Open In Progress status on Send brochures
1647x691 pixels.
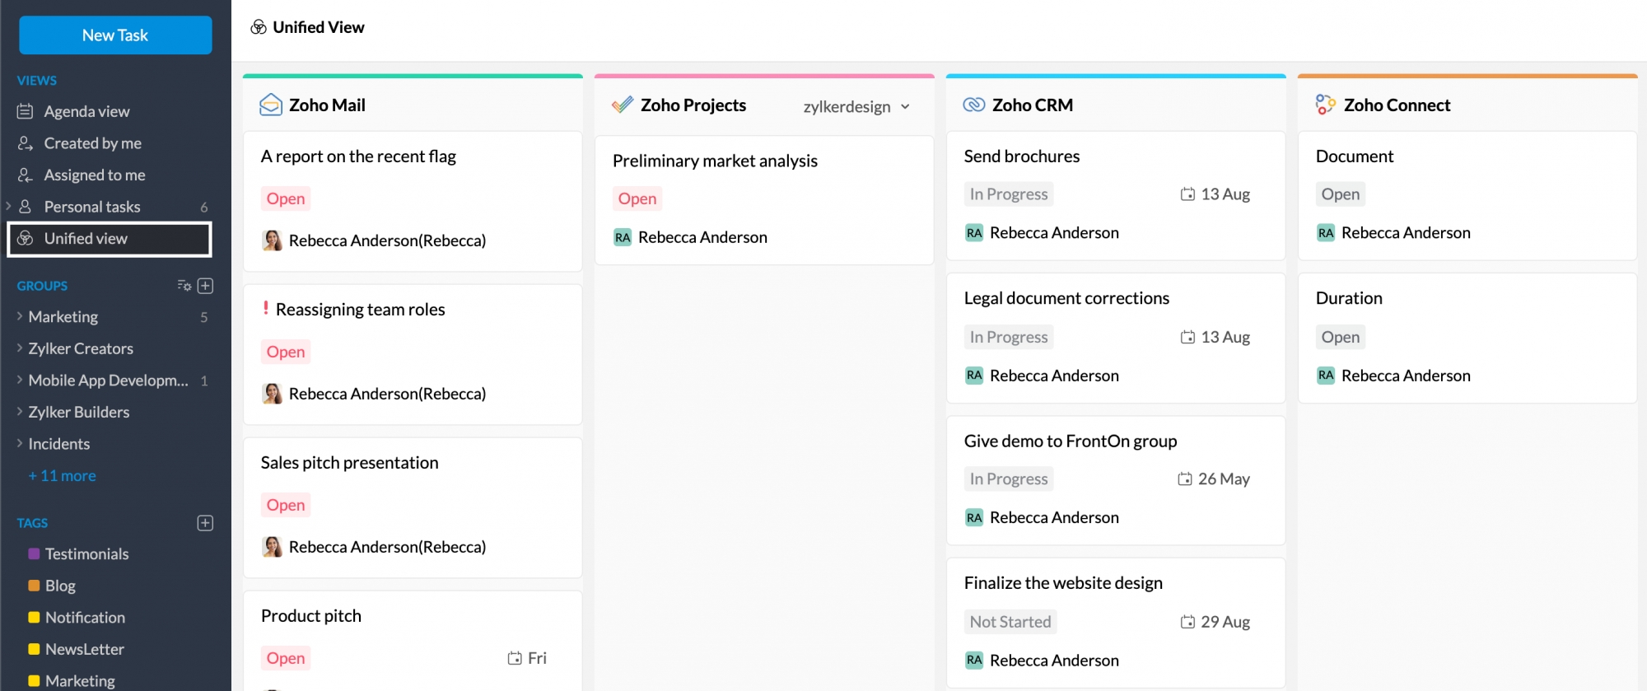(1009, 194)
